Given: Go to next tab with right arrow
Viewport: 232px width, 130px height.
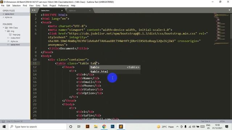Looking at the screenshot, I should pos(35,10).
